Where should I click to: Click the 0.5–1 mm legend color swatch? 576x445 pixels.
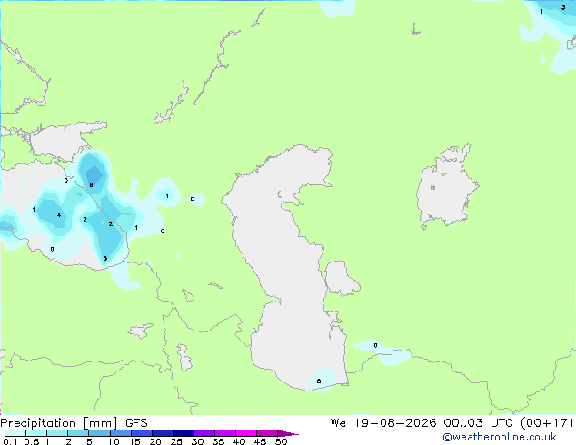(36, 433)
